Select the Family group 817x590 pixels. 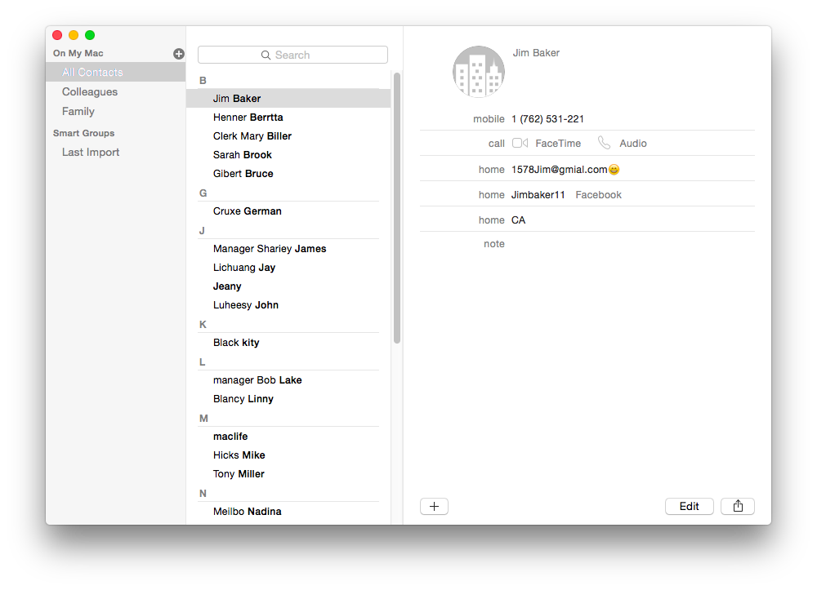[x=78, y=111]
